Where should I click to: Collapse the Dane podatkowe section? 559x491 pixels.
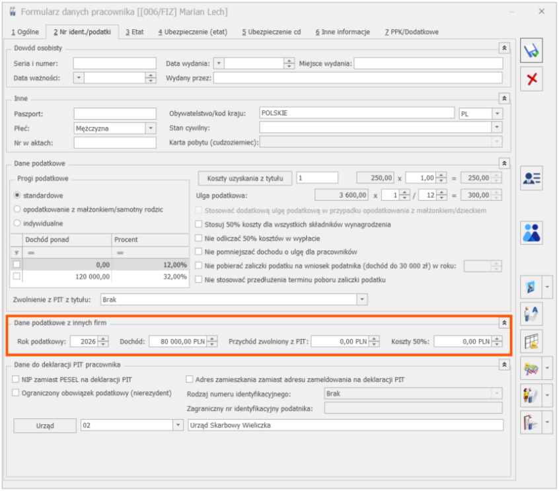504,163
